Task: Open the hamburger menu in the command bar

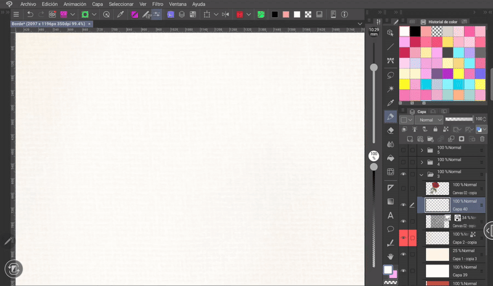Action: tap(16, 14)
